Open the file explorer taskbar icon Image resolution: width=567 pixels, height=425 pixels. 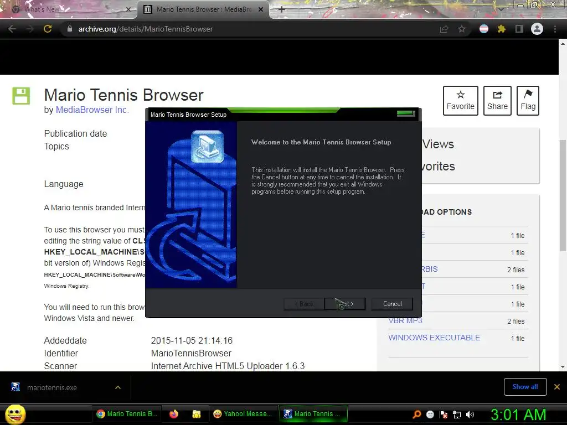point(197,414)
